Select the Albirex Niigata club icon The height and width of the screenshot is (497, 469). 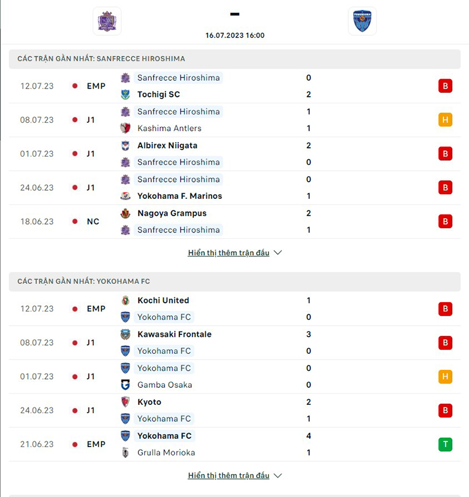[125, 146]
